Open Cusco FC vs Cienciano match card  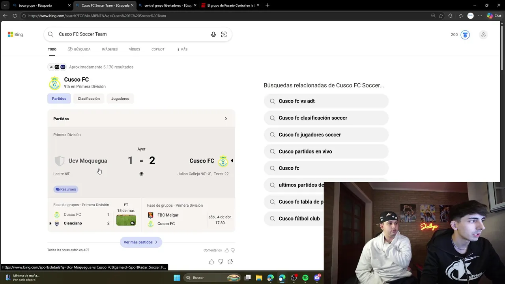(94, 215)
